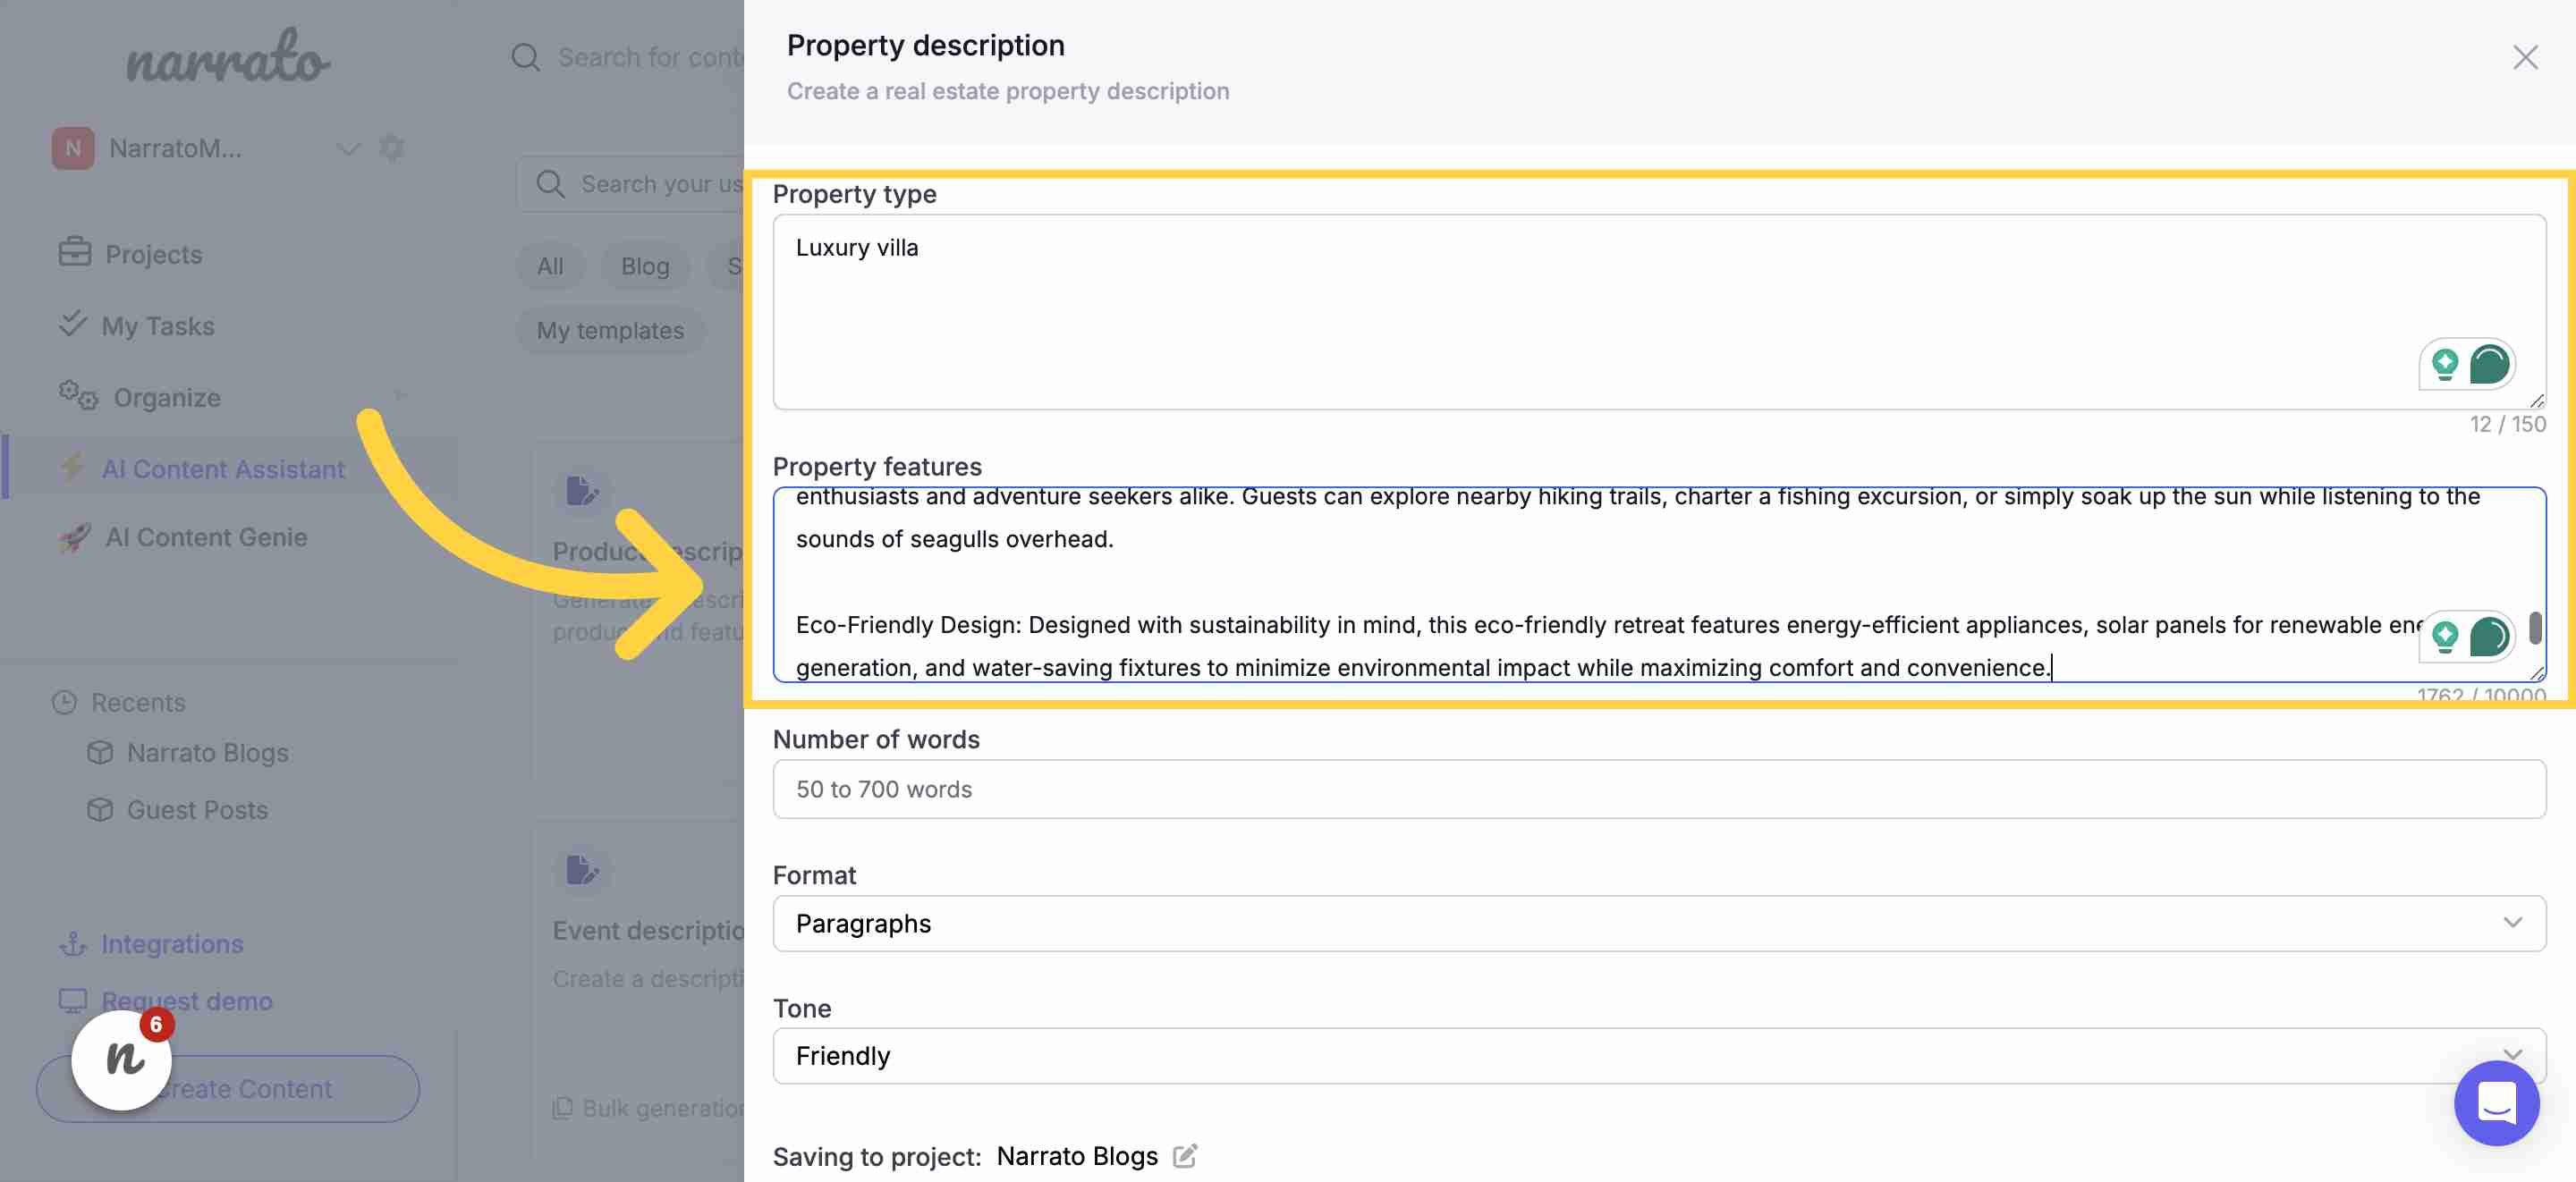Select AI Content Assistant
The height and width of the screenshot is (1182, 2576).
pos(223,469)
